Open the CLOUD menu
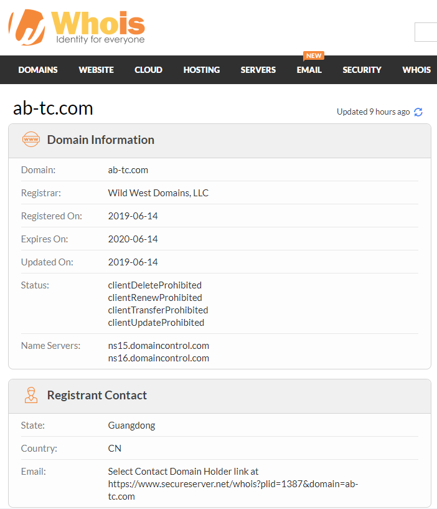The width and height of the screenshot is (437, 509). coord(148,70)
